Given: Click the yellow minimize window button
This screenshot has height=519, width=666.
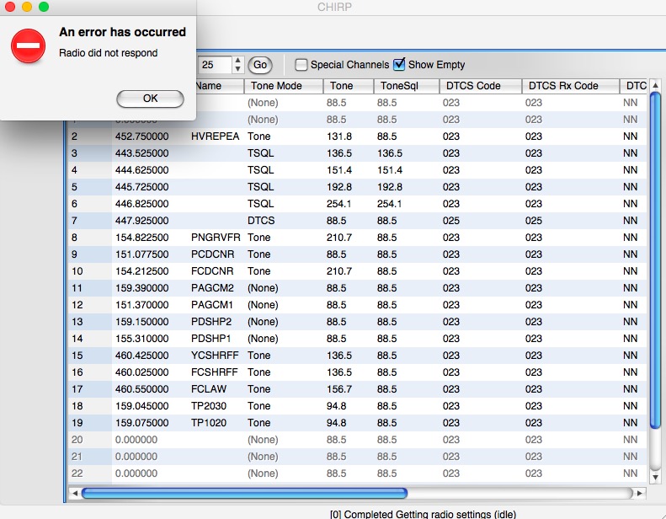Looking at the screenshot, I should pos(27,7).
